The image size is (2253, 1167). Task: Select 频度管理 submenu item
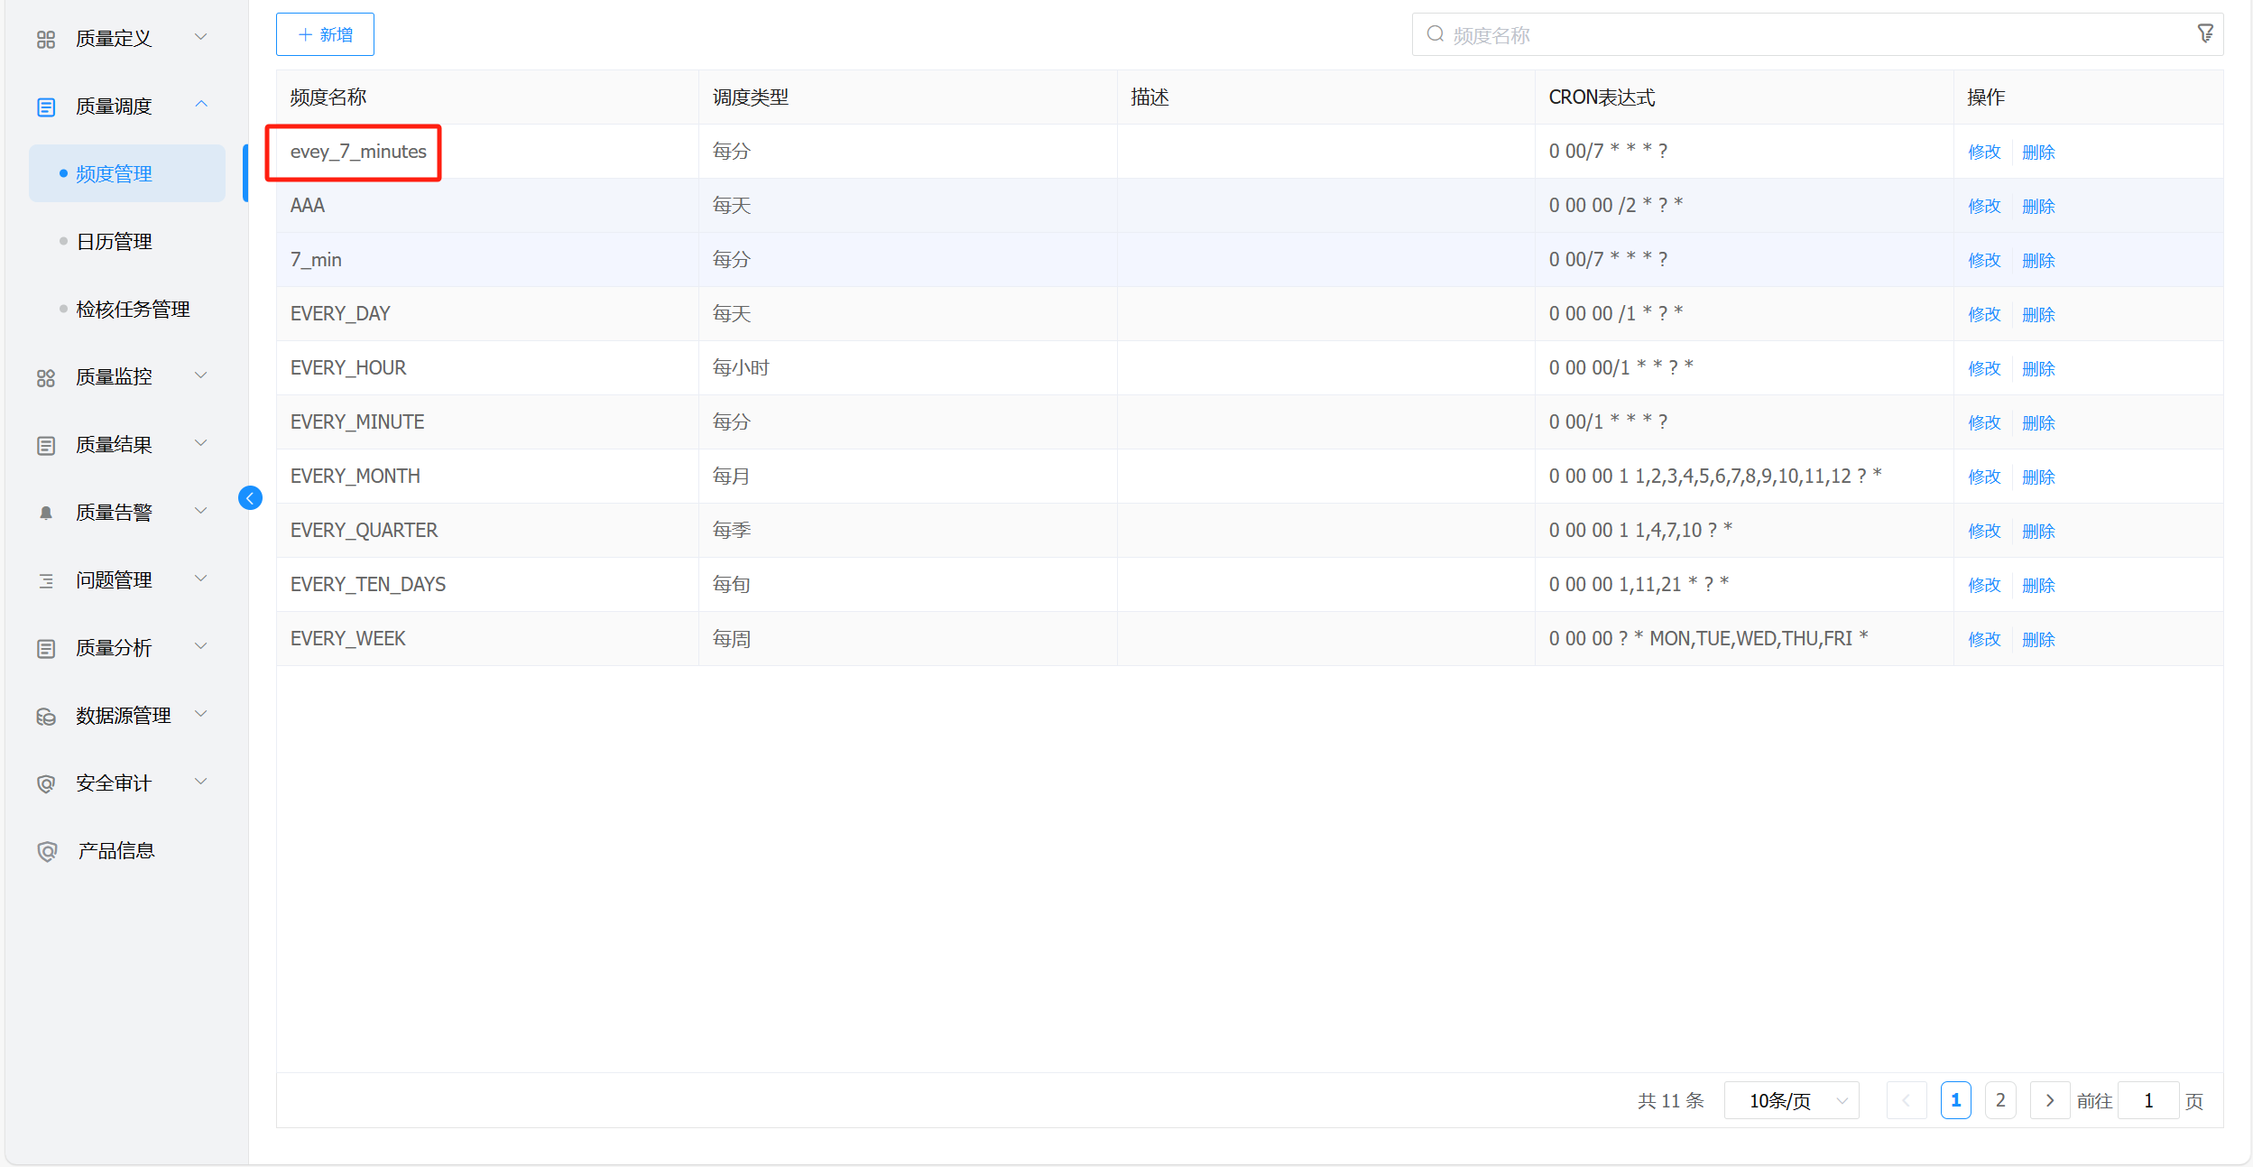[115, 174]
